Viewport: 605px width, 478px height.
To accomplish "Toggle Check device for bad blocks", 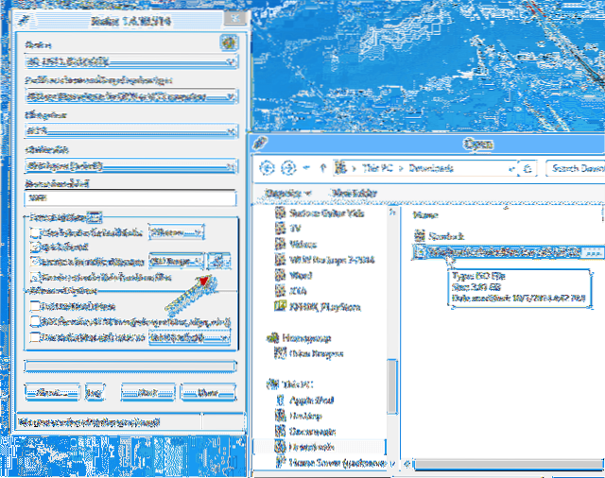I will coord(35,231).
